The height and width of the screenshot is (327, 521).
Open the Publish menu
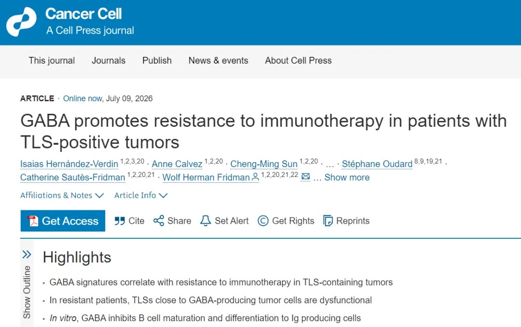pyautogui.click(x=157, y=60)
